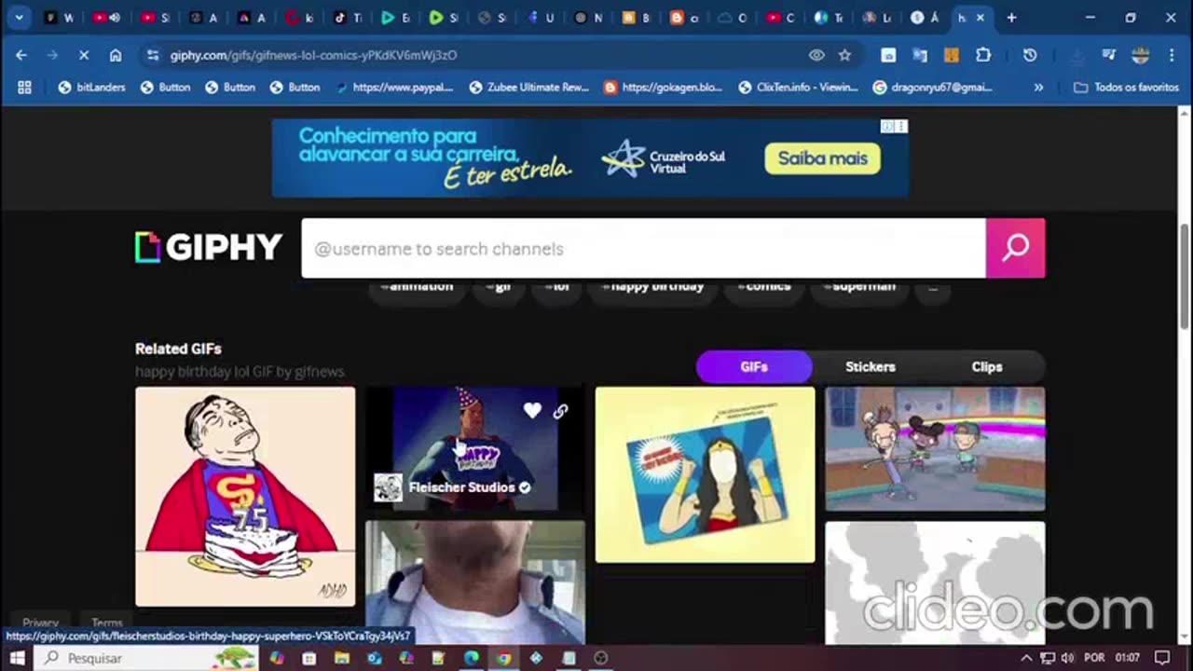The height and width of the screenshot is (671, 1193).
Task: Switch to the TikTok browser tab
Action: coord(347,18)
